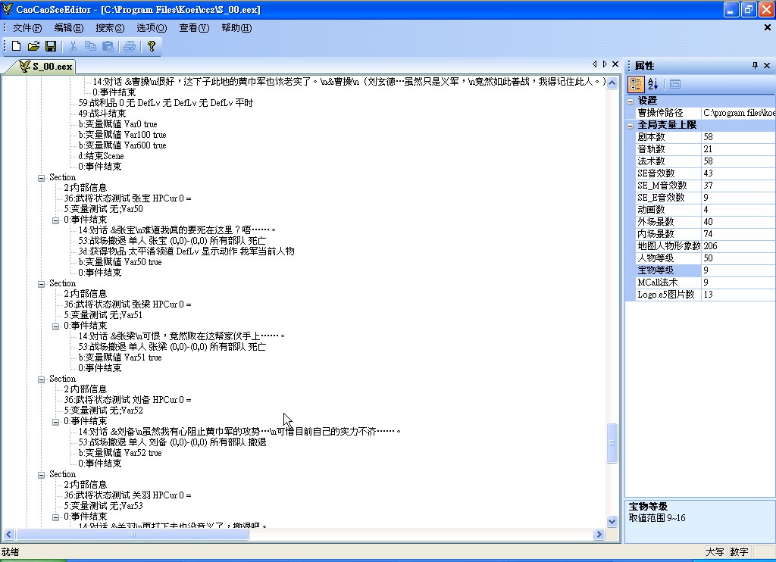This screenshot has width=776, height=562.
Task: Click the 宝物等级 value field
Action: click(737, 270)
